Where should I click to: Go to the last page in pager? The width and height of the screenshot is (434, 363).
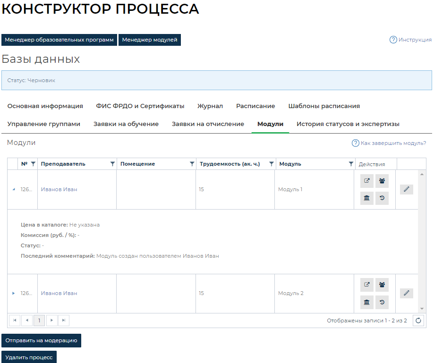coord(64,321)
